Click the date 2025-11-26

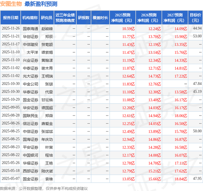coord(11,28)
